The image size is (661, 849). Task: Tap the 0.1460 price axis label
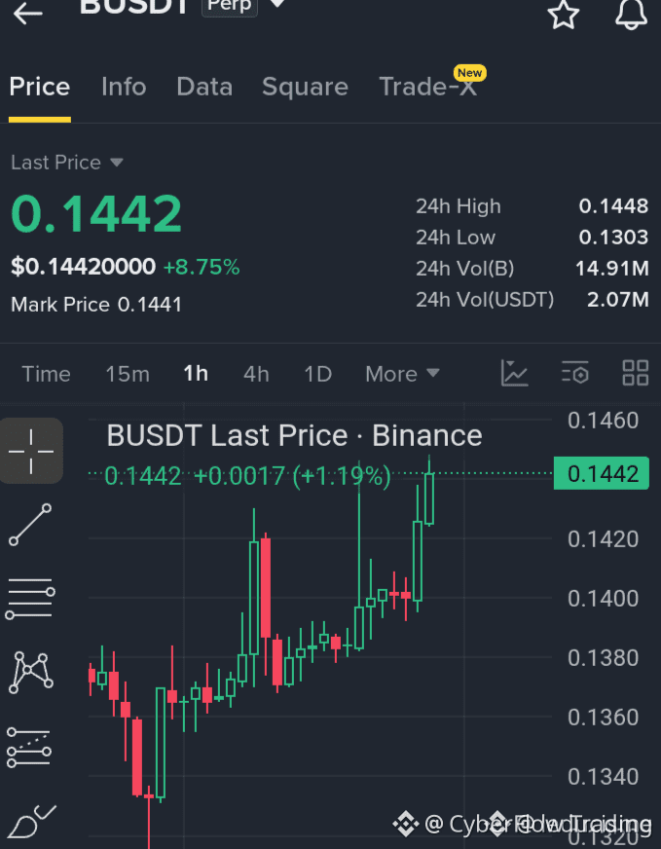coord(603,421)
